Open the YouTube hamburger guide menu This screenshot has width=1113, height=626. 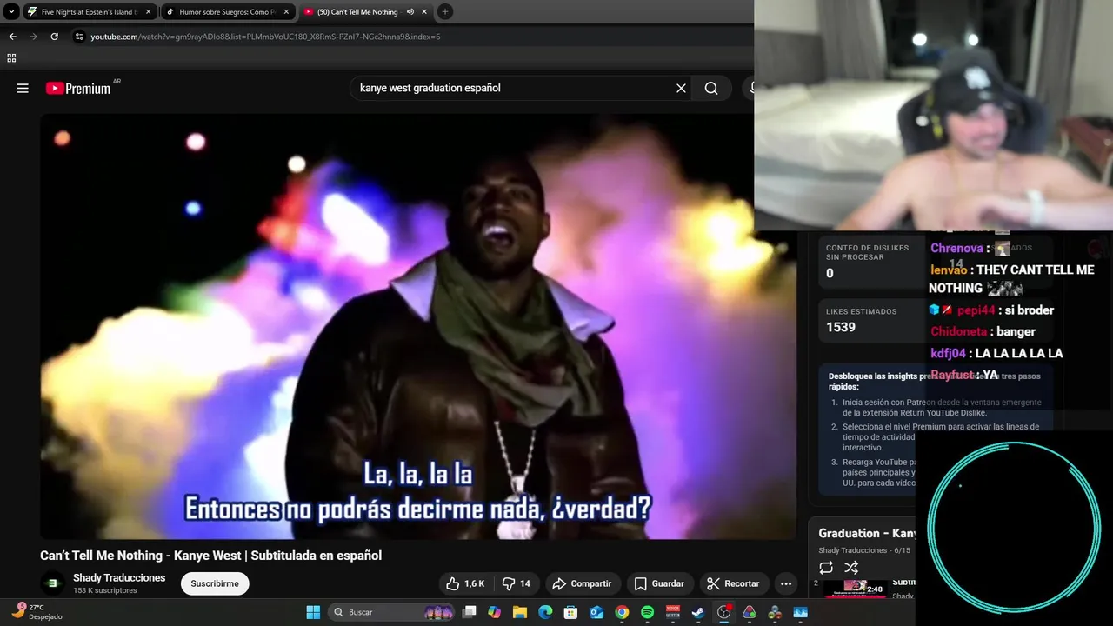23,88
